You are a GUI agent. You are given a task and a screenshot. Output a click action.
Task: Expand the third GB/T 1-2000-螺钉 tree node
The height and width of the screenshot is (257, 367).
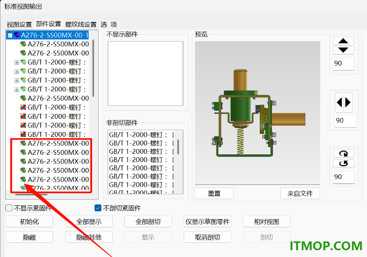pos(17,81)
